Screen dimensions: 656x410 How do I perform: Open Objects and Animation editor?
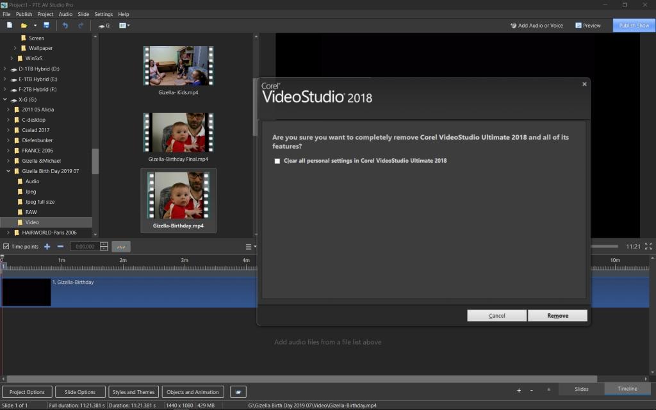tap(193, 392)
